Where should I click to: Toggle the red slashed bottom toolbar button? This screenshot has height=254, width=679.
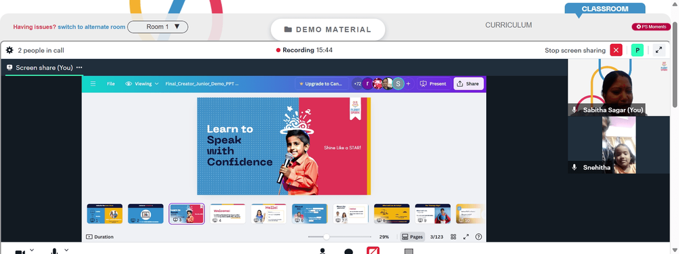coord(373,251)
